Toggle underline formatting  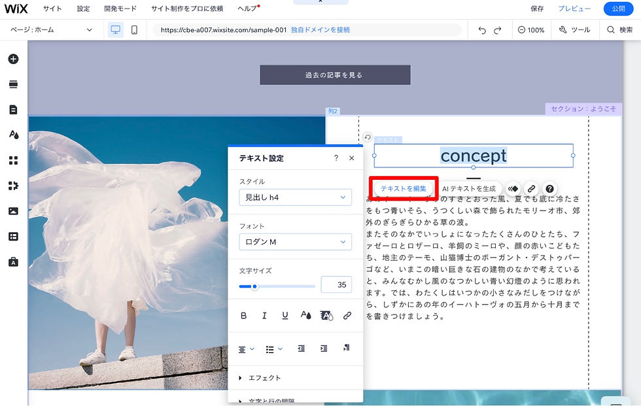point(285,316)
